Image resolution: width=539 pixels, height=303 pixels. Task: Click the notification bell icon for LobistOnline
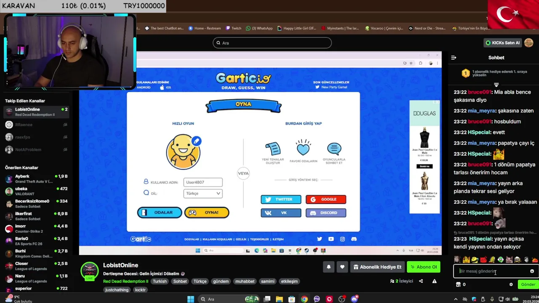tap(329, 267)
